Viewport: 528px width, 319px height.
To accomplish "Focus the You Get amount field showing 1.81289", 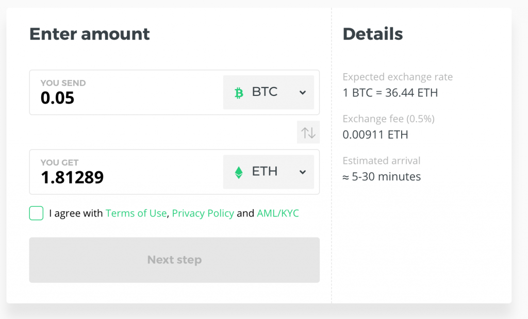I will (126, 172).
